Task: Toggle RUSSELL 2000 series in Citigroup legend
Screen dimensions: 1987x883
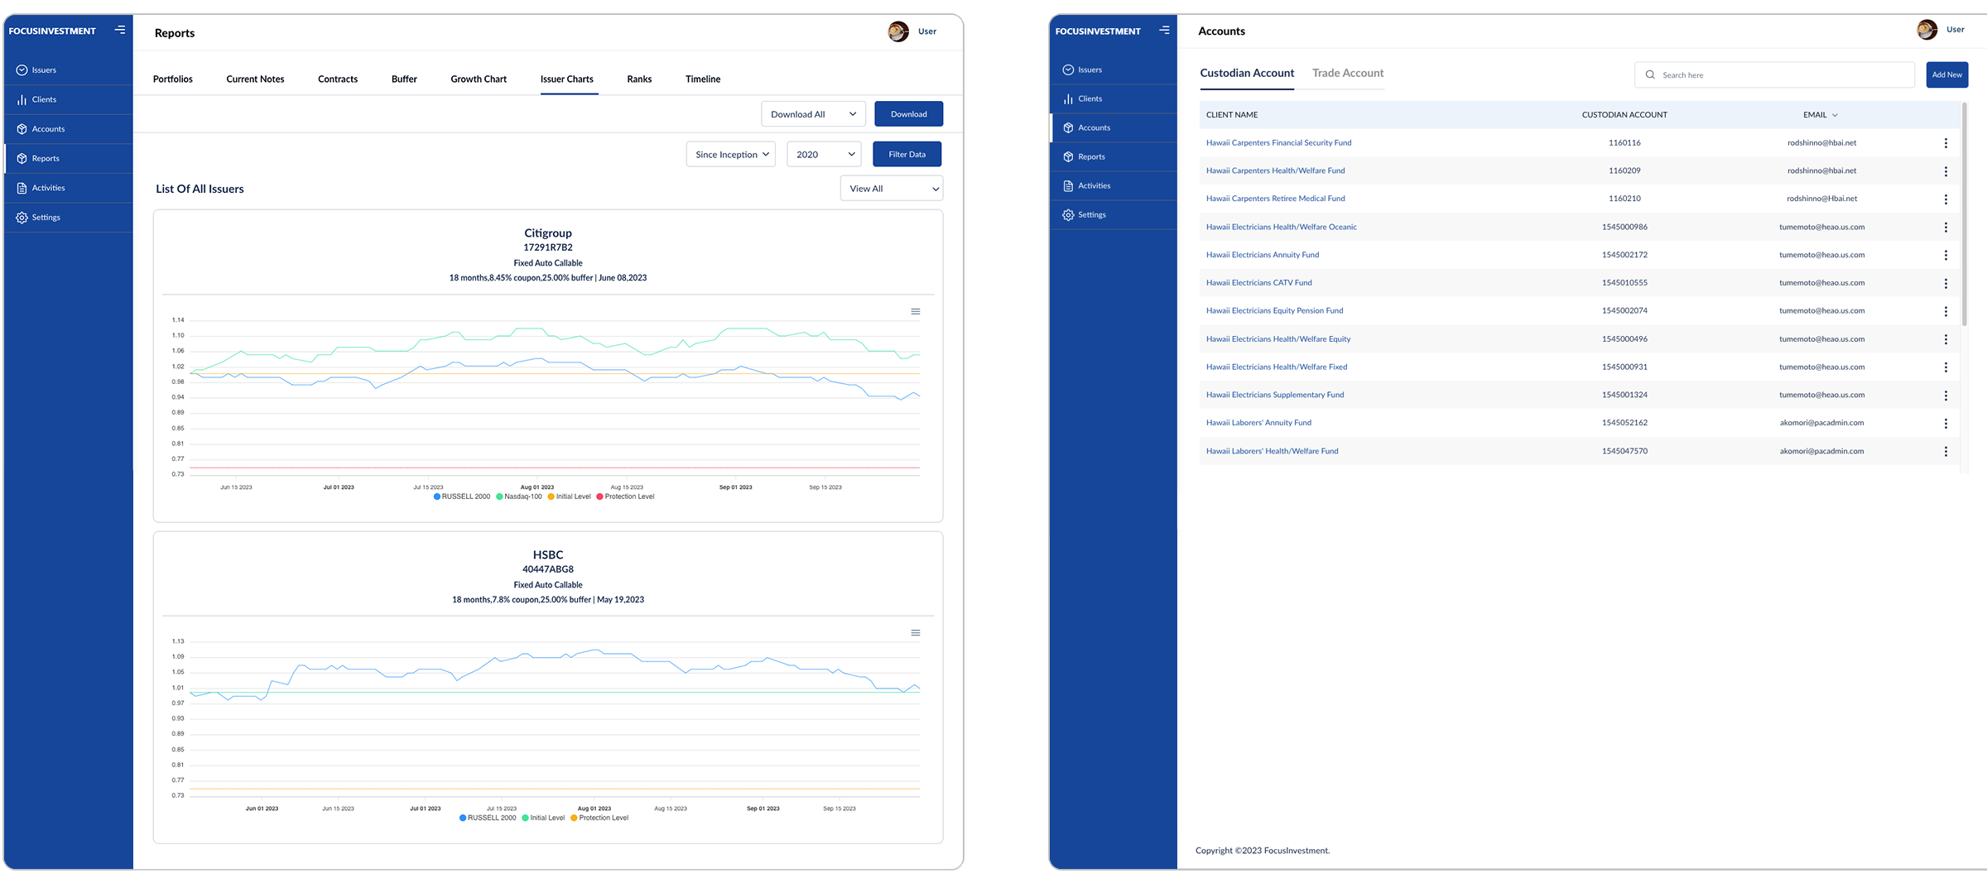Action: [461, 497]
